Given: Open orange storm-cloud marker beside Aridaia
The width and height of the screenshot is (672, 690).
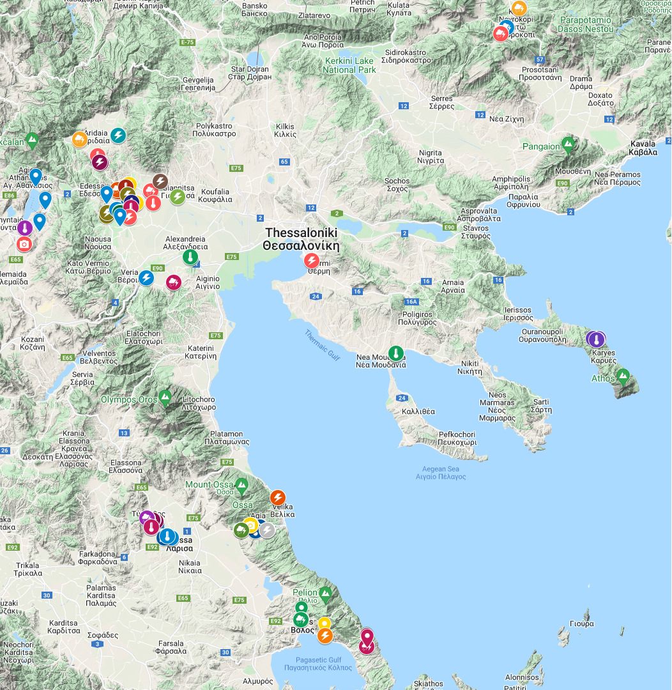Looking at the screenshot, I should (80, 139).
